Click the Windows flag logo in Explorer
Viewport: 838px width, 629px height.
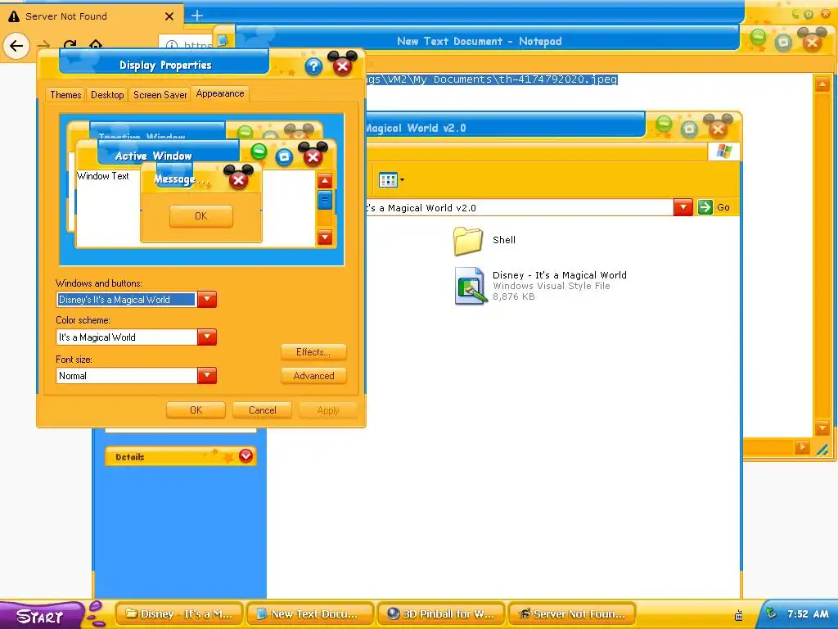coord(724,152)
